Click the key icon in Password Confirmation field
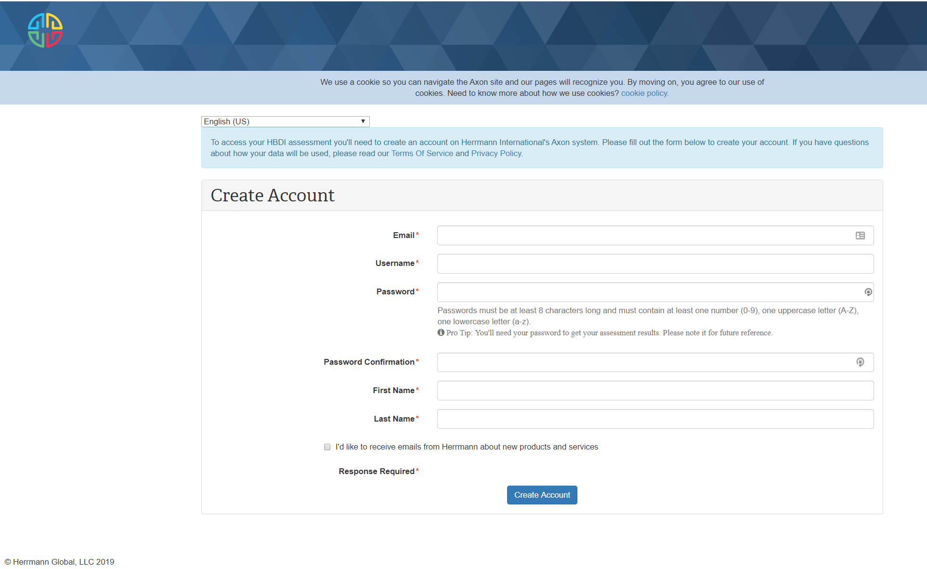Screen dimensions: 927x569 point(860,362)
